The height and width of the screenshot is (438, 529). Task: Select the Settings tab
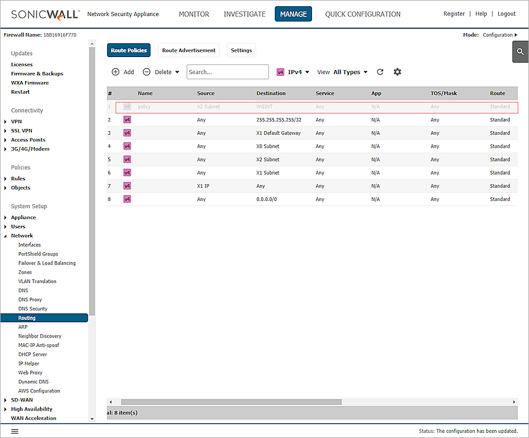click(x=241, y=50)
